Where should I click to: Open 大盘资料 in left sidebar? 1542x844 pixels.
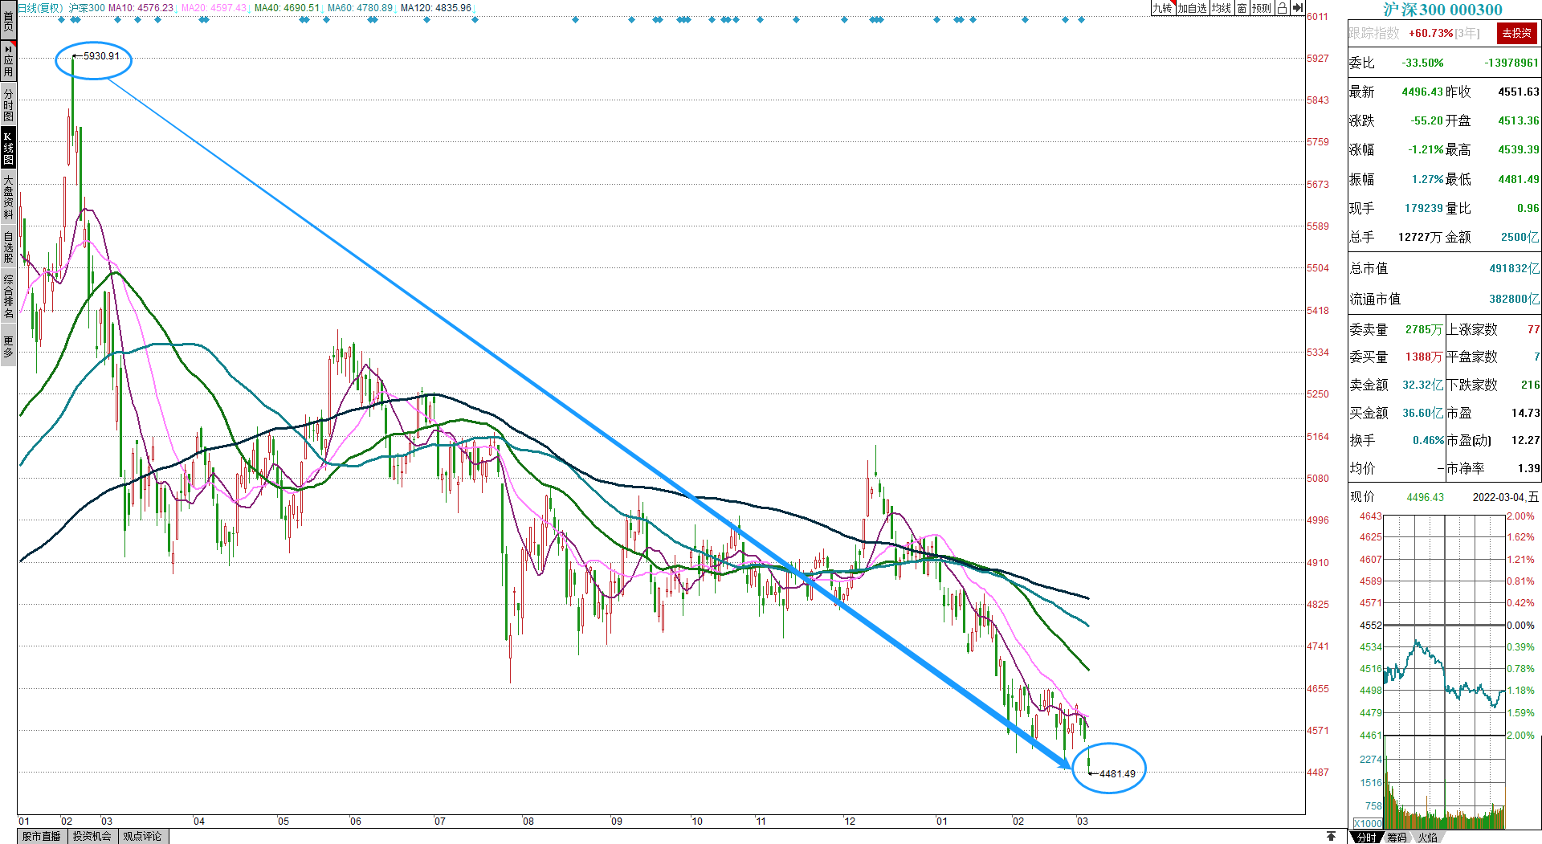click(8, 197)
